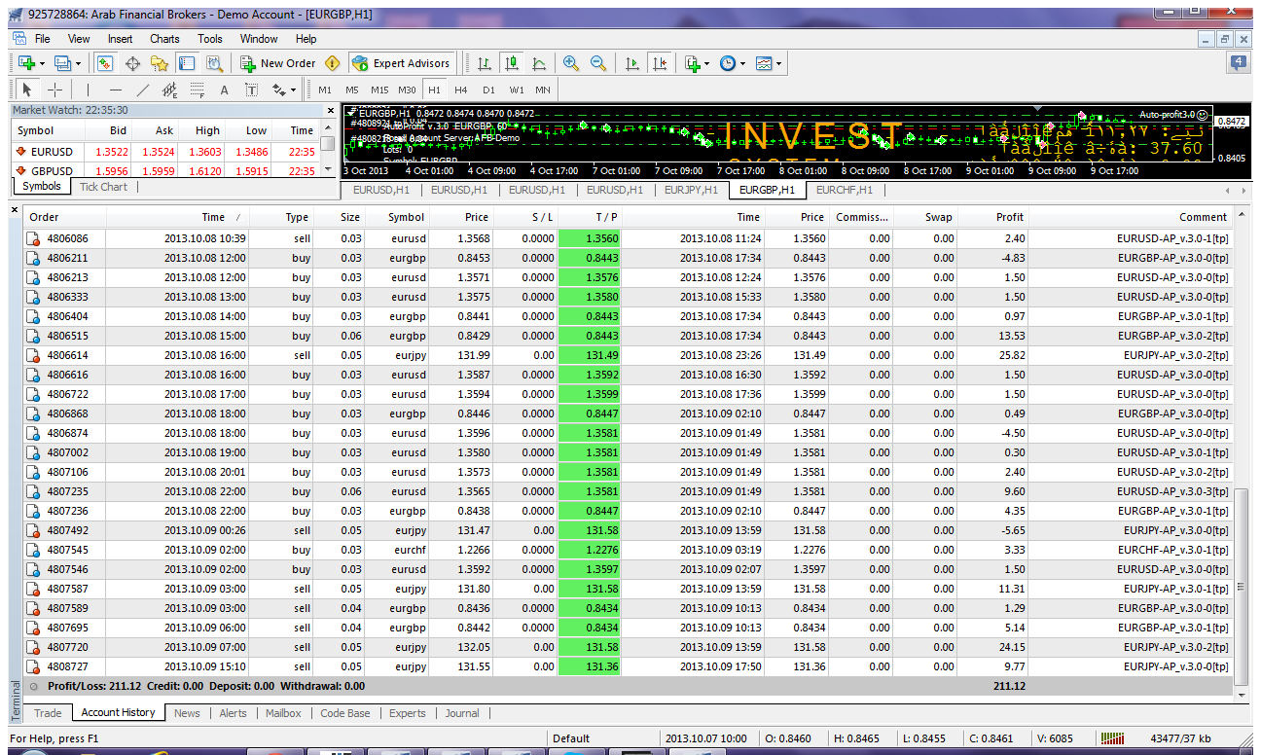Image resolution: width=1261 pixels, height=755 pixels.
Task: Close the Market Watch panel
Action: tap(331, 111)
